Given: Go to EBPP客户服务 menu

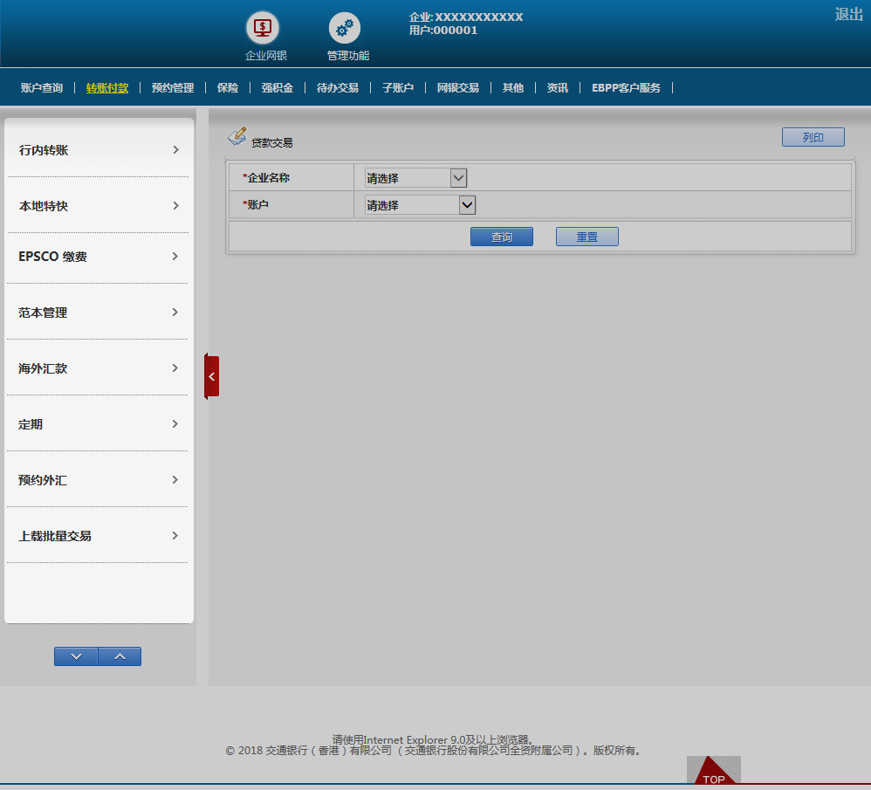Looking at the screenshot, I should click(x=626, y=88).
